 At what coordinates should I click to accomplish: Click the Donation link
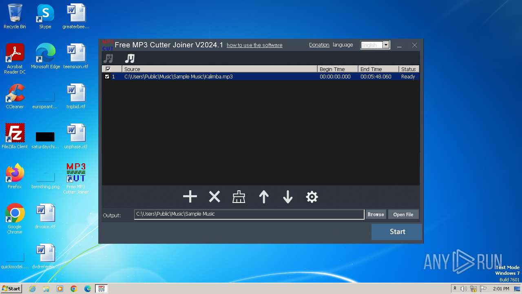coord(319,45)
